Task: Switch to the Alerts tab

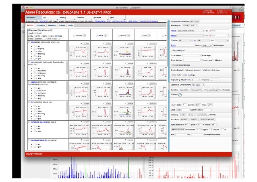Action: tap(70, 25)
